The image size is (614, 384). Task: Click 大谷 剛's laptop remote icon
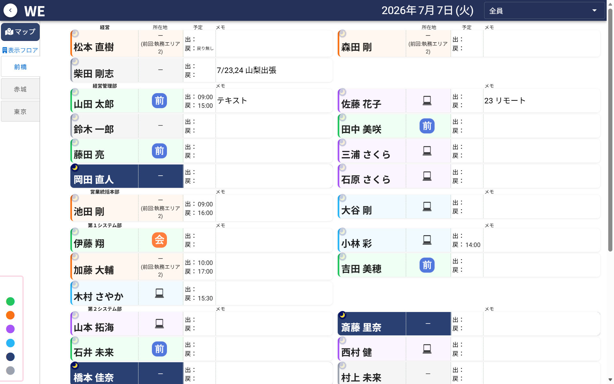coord(427,207)
